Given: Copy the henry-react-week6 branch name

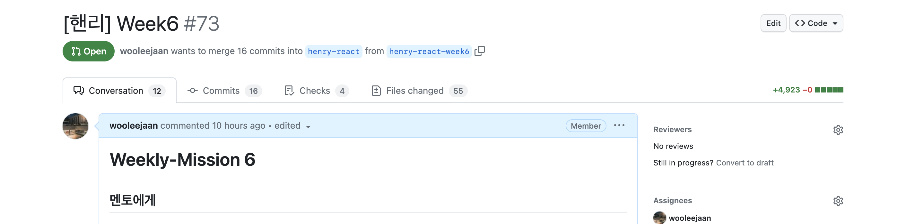Looking at the screenshot, I should (x=479, y=51).
